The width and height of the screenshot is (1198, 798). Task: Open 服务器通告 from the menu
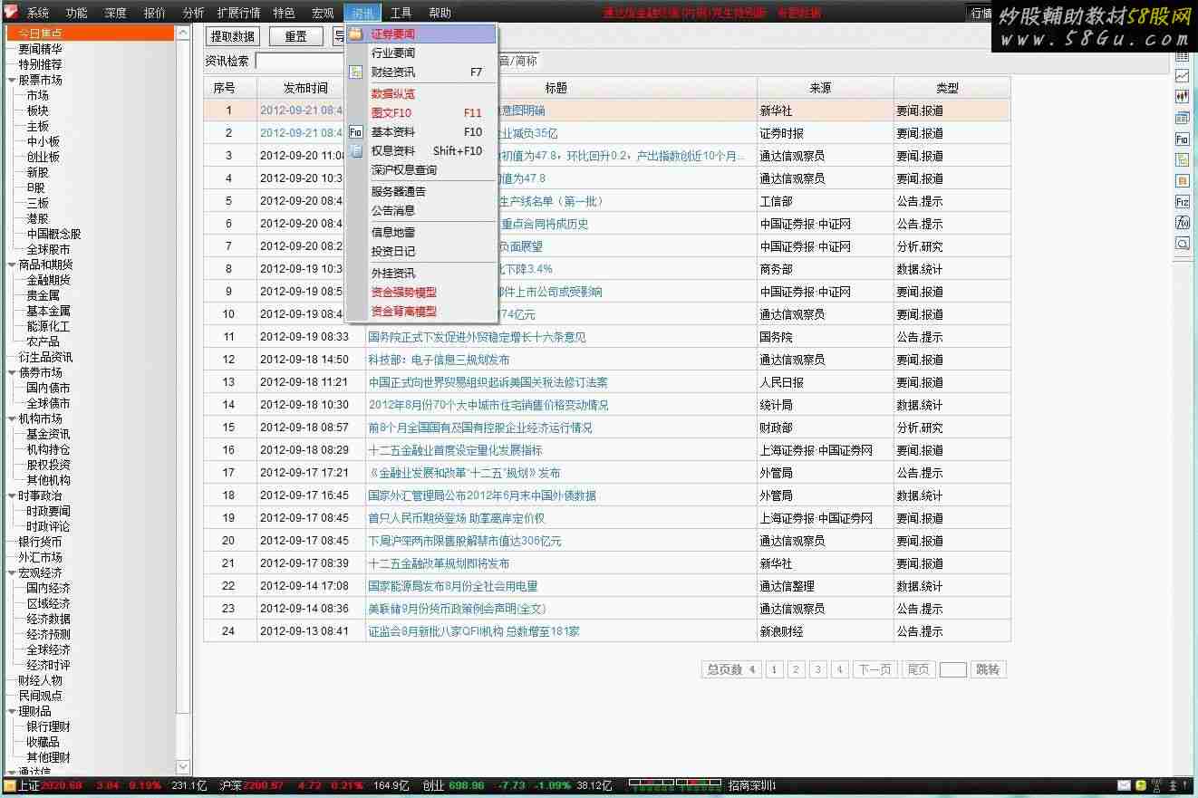[x=421, y=191]
